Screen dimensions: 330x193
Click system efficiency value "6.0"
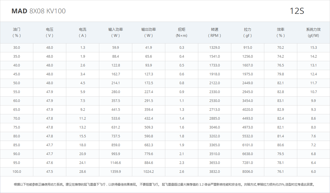pyautogui.click(x=314, y=172)
